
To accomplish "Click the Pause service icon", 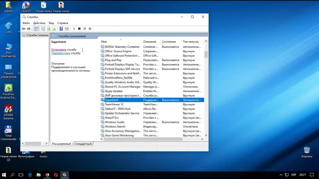I will coord(85,29).
